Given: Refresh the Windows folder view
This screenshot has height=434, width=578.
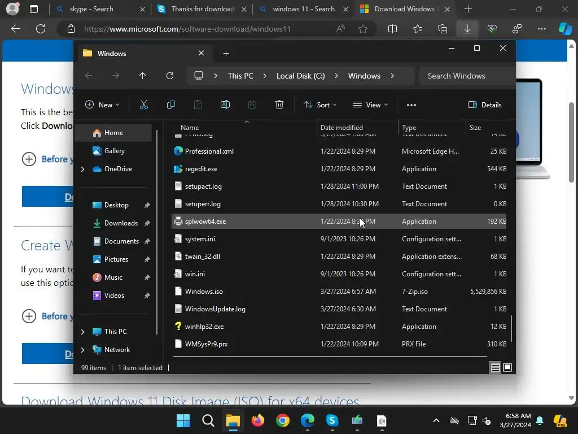Looking at the screenshot, I should pyautogui.click(x=169, y=76).
